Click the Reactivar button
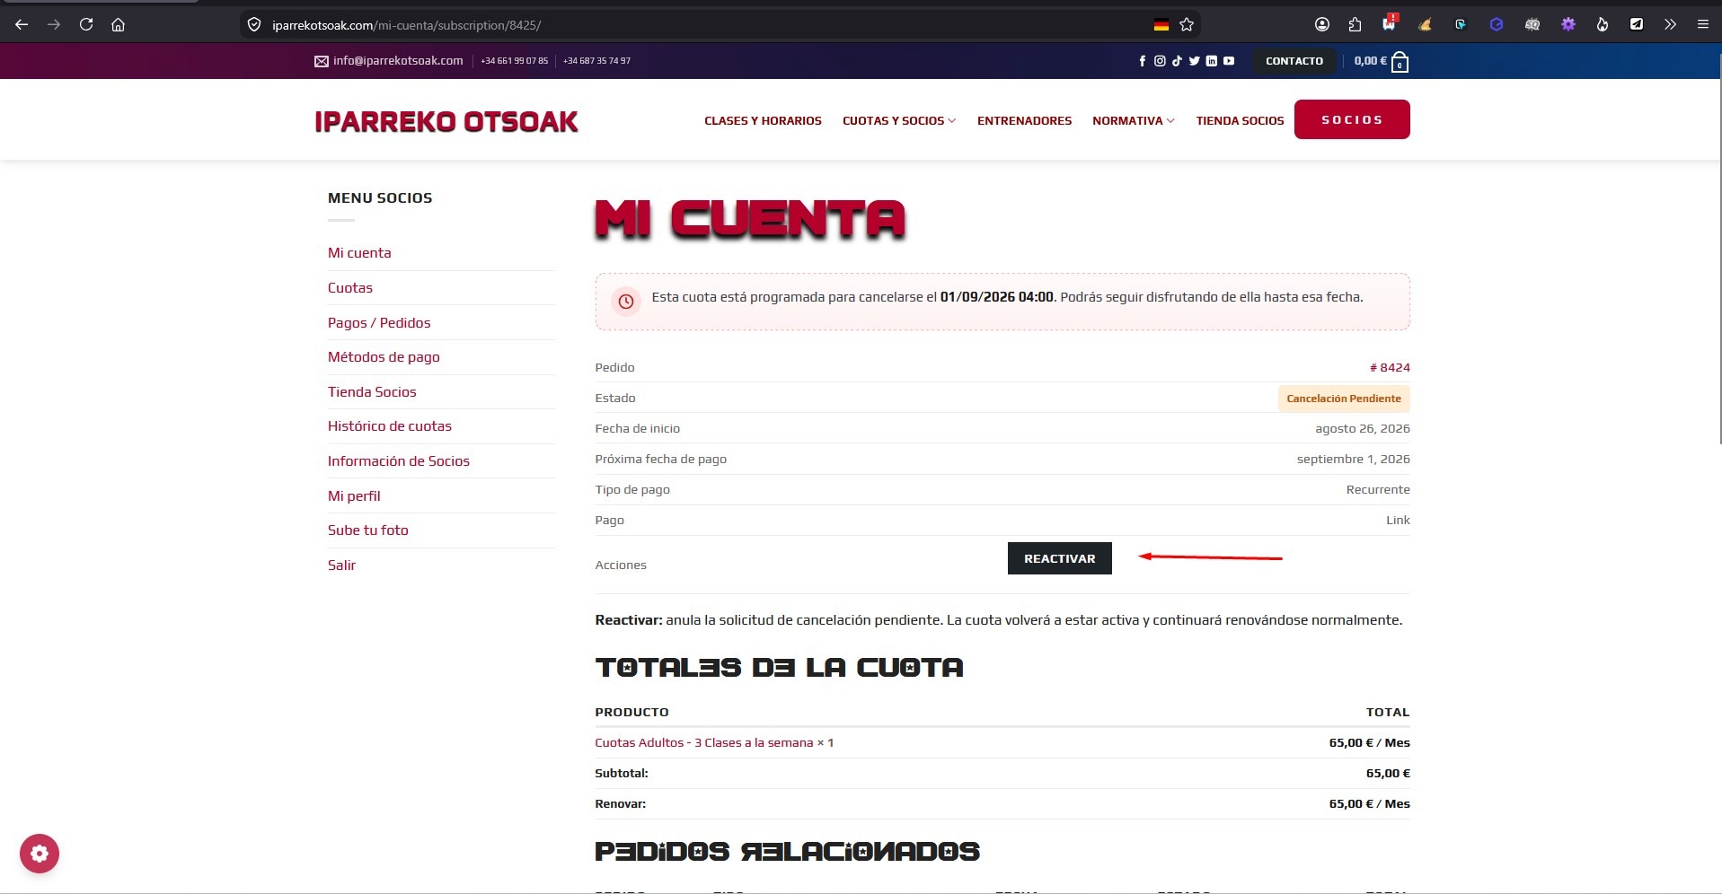The height and width of the screenshot is (894, 1722). (1060, 558)
